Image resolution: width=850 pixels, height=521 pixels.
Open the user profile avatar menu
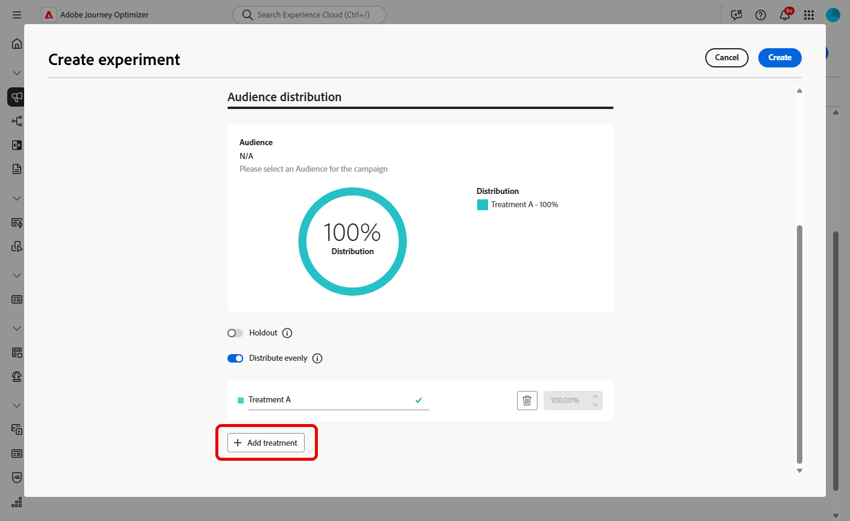click(x=833, y=15)
